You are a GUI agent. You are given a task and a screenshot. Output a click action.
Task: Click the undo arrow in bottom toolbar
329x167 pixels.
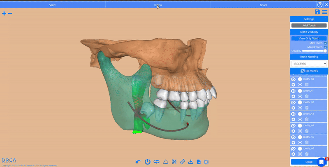click(x=138, y=162)
